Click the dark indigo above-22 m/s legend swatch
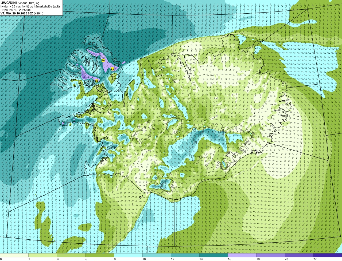Image resolution: width=342 pixels, height=261 pixels. click(x=328, y=255)
